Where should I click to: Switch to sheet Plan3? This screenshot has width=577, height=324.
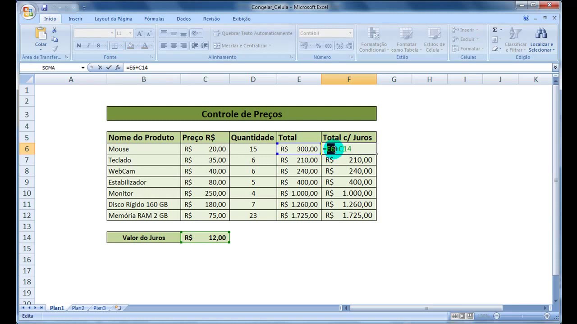100,308
